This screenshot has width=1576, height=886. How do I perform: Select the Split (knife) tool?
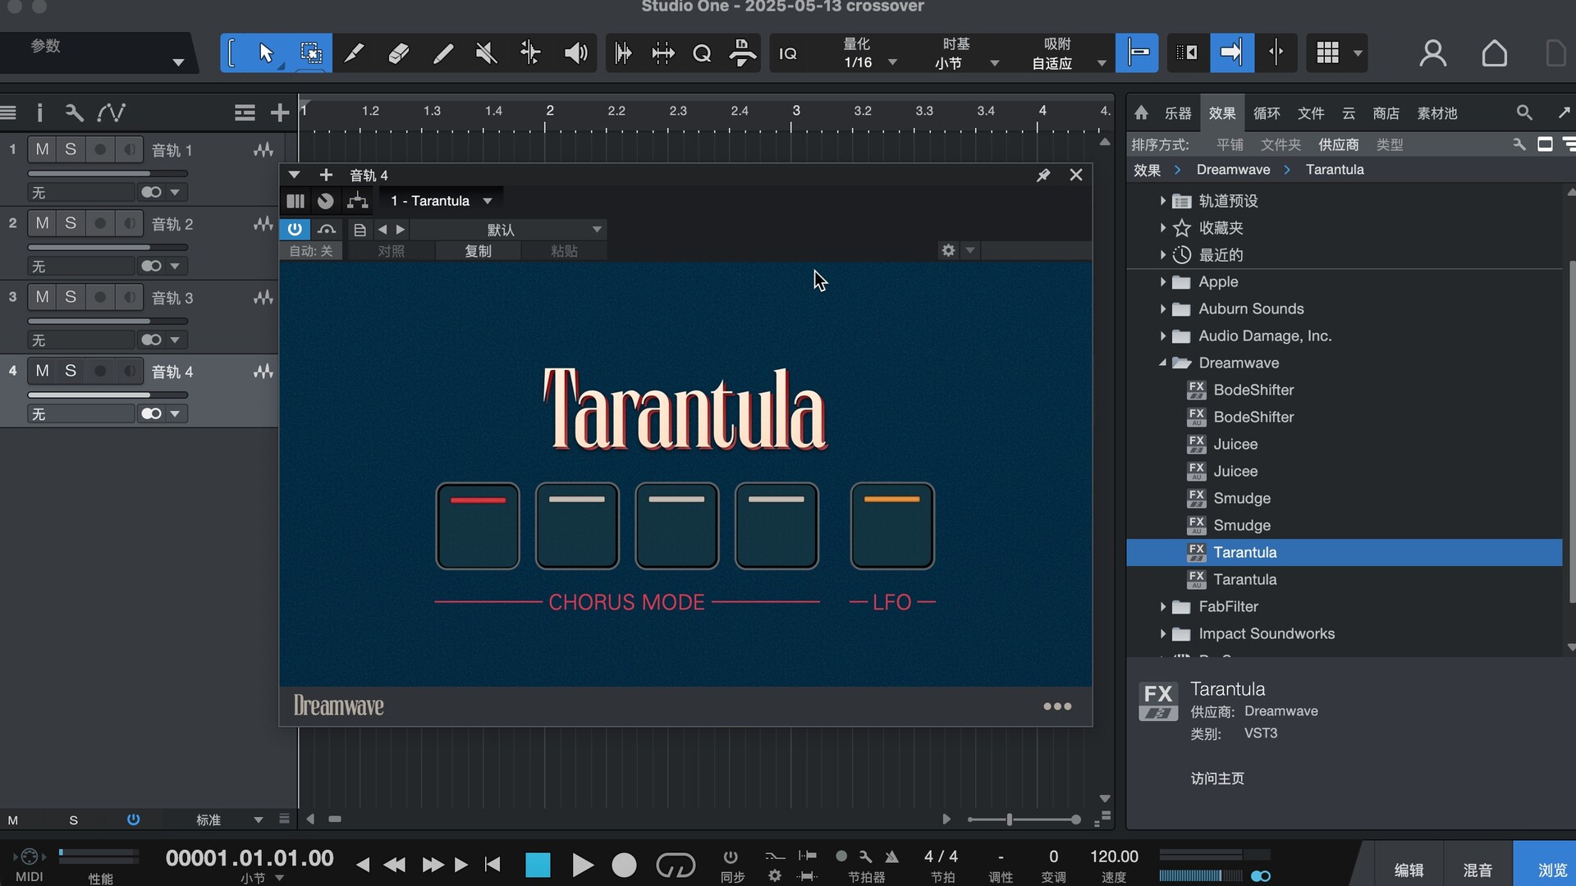355,53
